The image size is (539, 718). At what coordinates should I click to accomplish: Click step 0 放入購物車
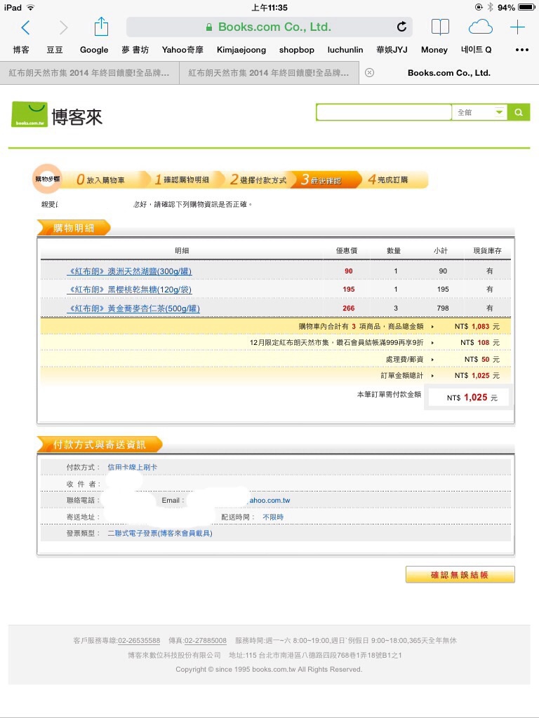[x=101, y=180]
